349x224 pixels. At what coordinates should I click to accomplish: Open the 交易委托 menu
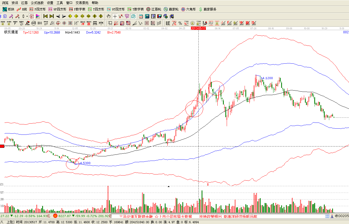click(82, 3)
